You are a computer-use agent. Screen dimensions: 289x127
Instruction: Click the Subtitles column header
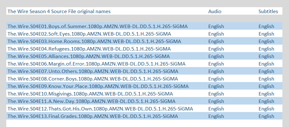click(x=268, y=11)
